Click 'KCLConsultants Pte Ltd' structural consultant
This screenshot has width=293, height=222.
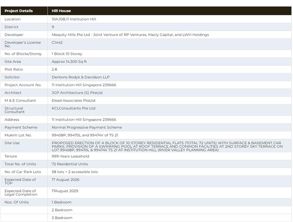pos(73,108)
